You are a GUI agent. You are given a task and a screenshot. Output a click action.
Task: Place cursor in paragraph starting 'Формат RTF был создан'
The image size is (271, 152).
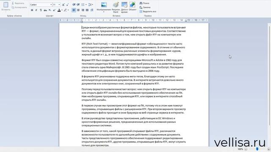132,65
